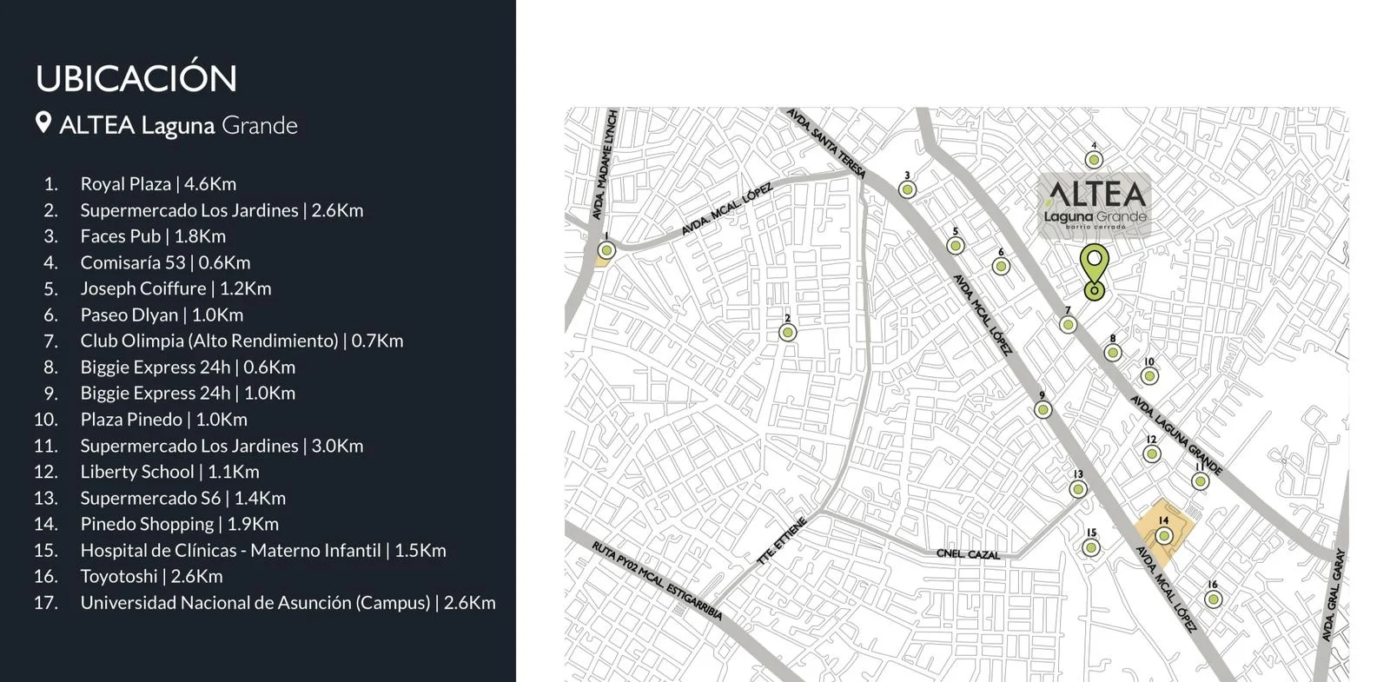
Task: Select map marker number 1 near Madame Lynch
Action: pyautogui.click(x=606, y=250)
